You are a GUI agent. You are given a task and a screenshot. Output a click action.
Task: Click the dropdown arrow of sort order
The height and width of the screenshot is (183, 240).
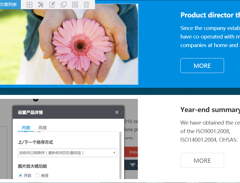coord(114,153)
